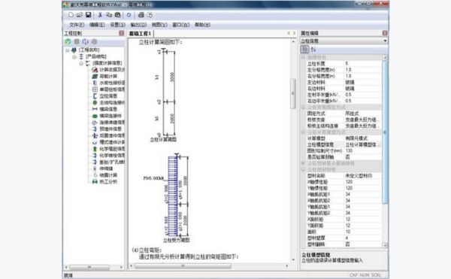451x279 pixels.
Task: Click the Save floppy disk toolbar icon
Action: point(88,15)
